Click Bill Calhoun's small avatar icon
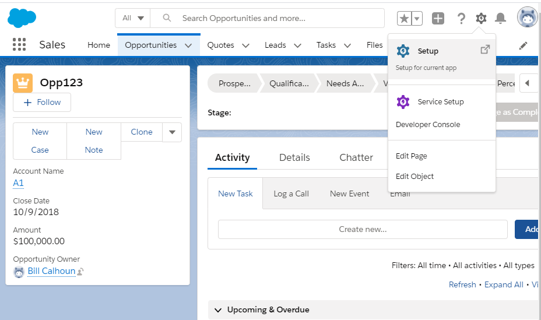Image resolution: width=541 pixels, height=320 pixels. coord(19,272)
